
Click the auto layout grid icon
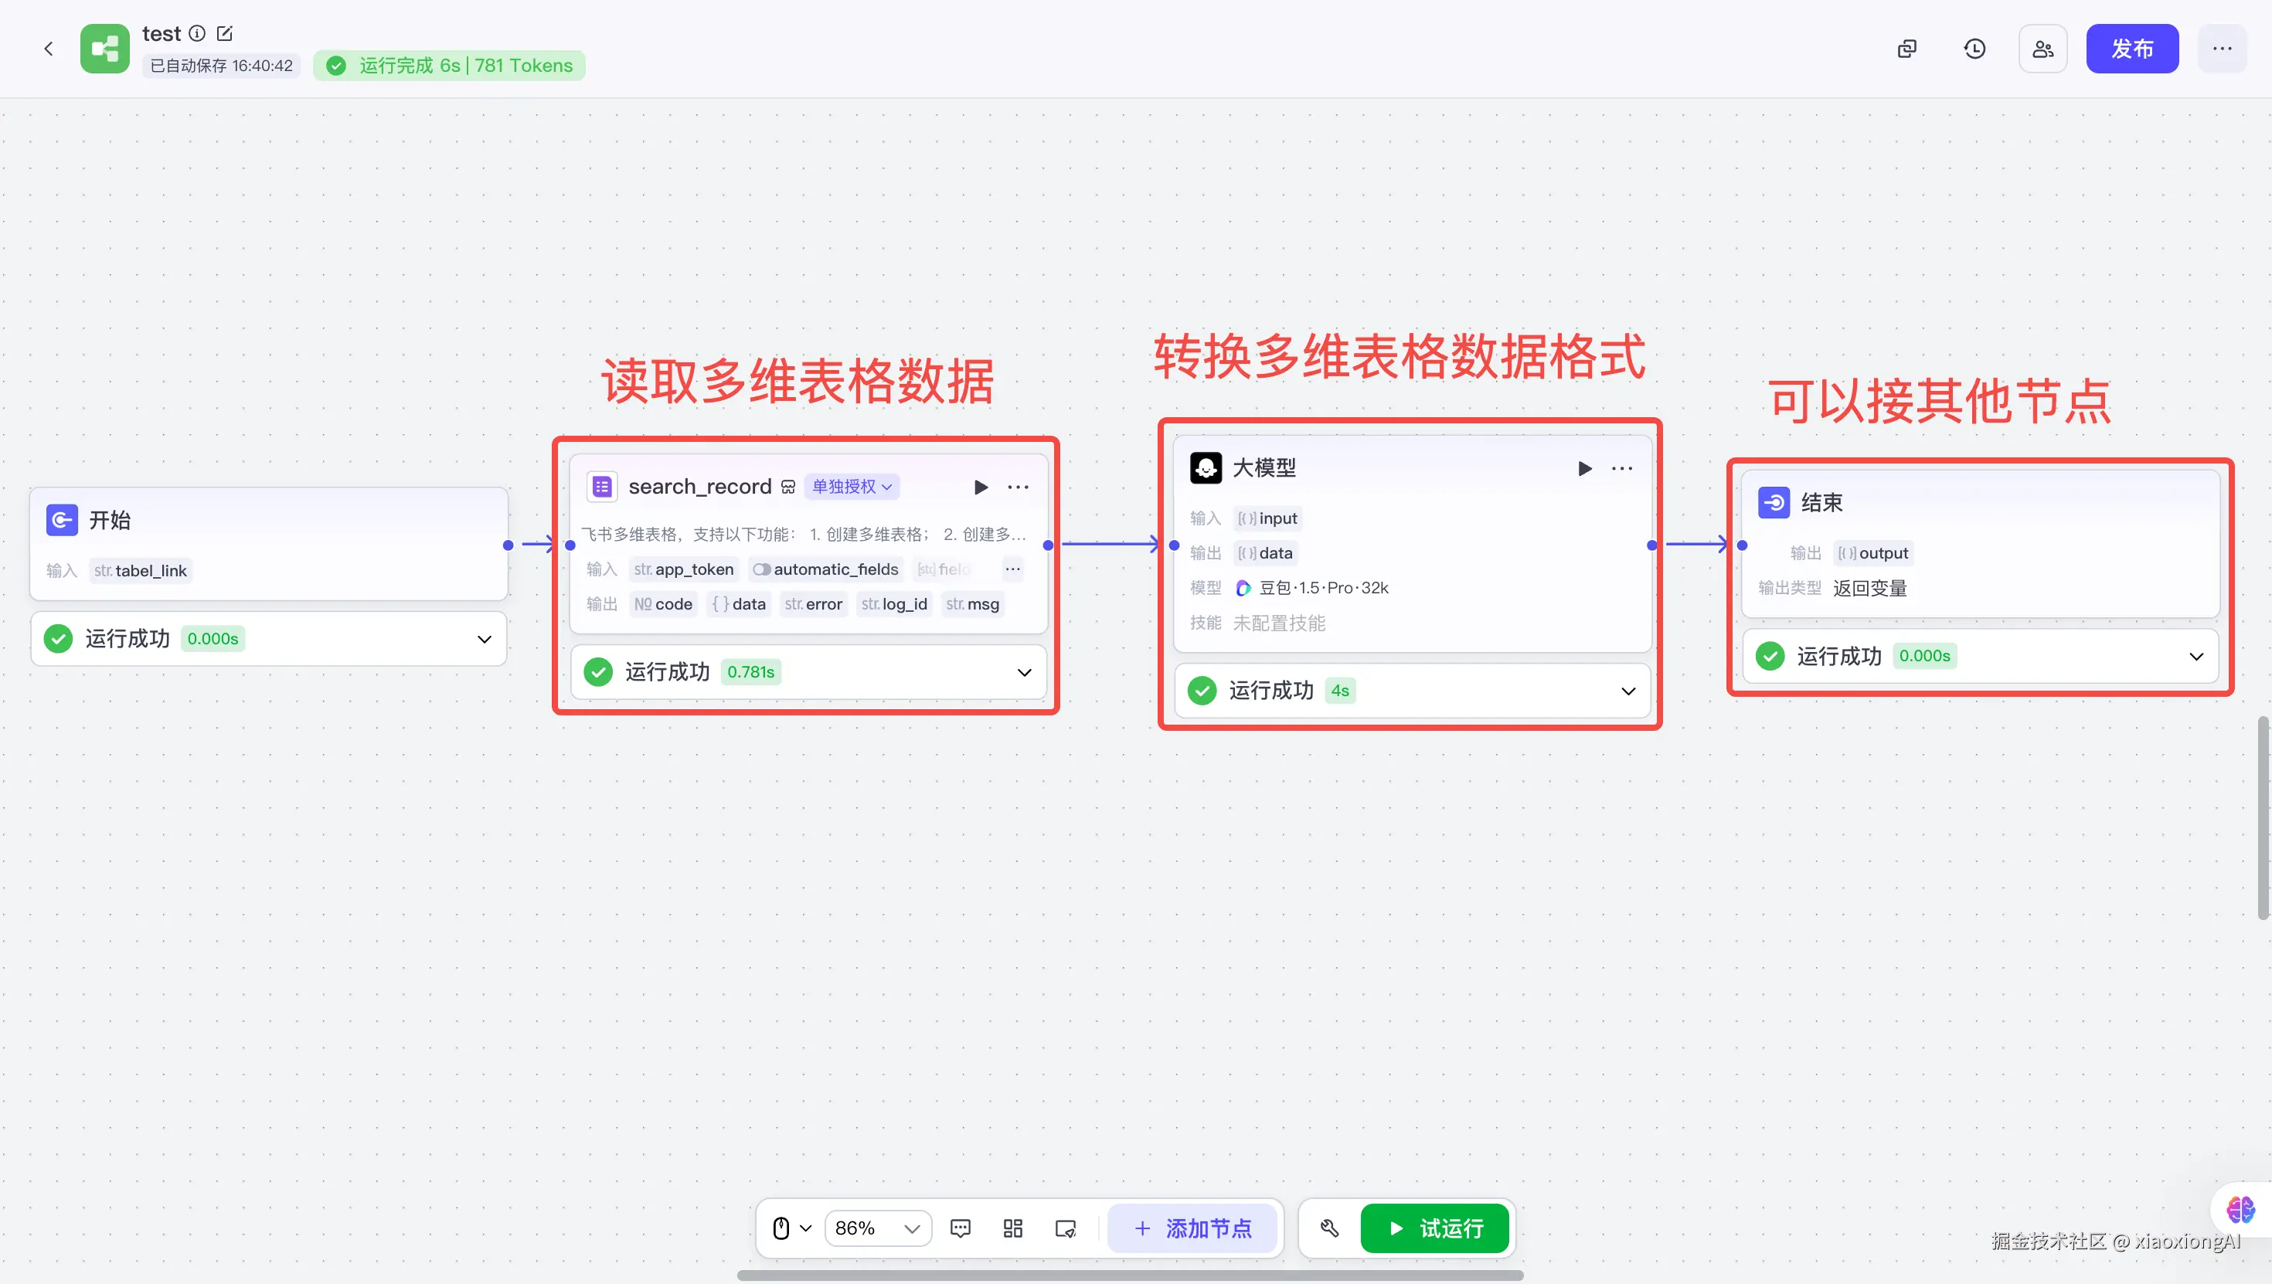click(x=1012, y=1228)
